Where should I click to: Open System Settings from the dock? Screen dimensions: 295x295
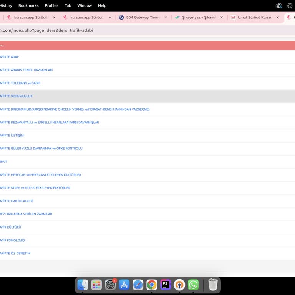(110, 285)
